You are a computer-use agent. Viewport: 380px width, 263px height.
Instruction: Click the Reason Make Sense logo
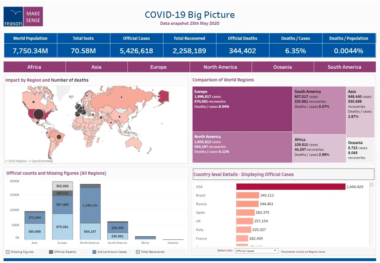click(23, 17)
